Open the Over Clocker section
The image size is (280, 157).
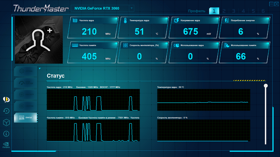click(x=26, y=83)
